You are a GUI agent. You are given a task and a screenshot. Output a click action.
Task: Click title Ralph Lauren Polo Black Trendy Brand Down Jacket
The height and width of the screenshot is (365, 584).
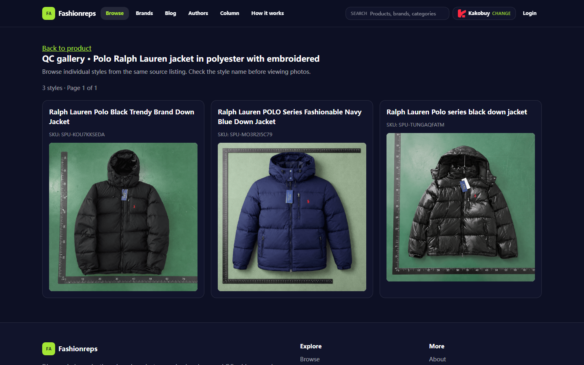click(x=122, y=117)
